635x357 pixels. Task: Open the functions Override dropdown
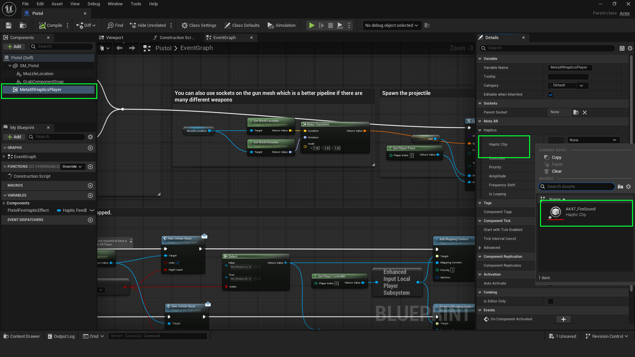click(73, 167)
